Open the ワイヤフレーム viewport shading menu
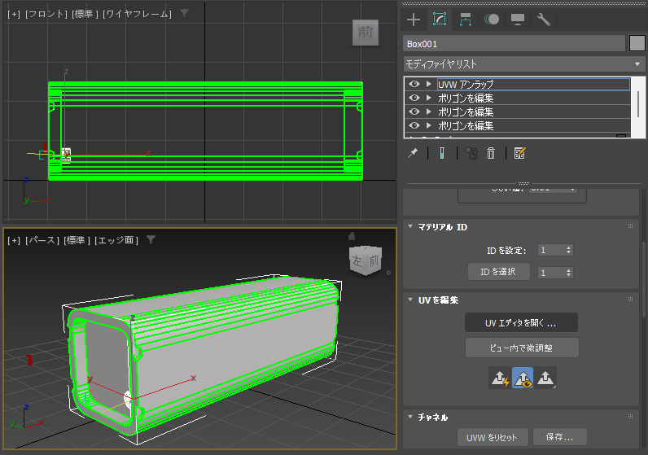Image resolution: width=648 pixels, height=455 pixels. click(137, 14)
